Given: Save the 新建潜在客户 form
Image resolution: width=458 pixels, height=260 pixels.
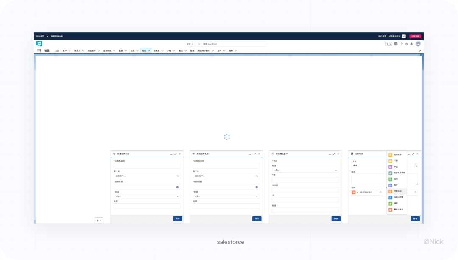Looking at the screenshot, I should click(x=336, y=218).
